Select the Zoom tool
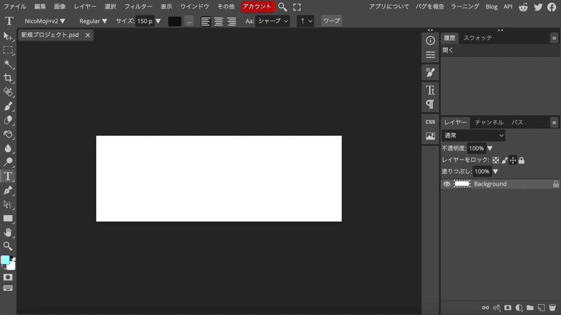This screenshot has height=315, width=561. (x=8, y=246)
